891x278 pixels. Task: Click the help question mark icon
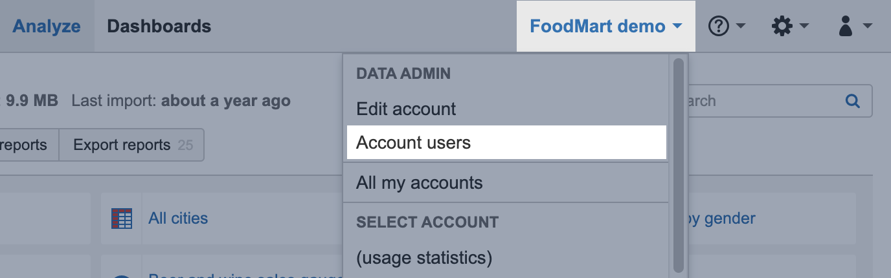pyautogui.click(x=719, y=27)
